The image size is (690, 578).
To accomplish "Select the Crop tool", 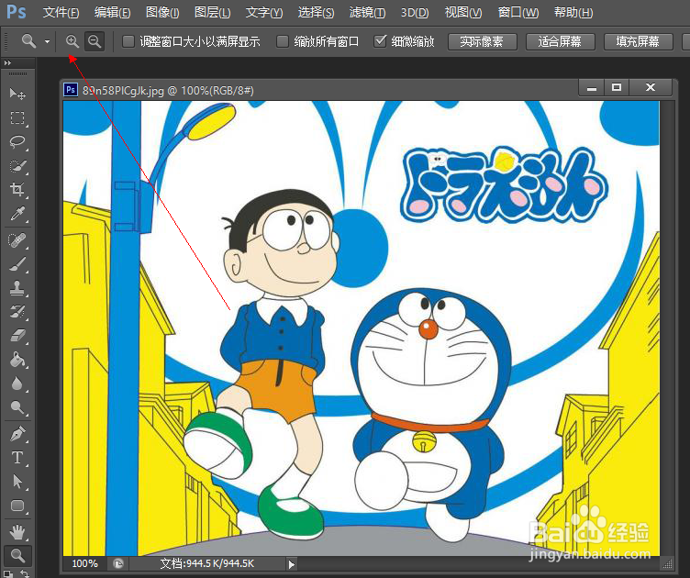I will click(17, 190).
